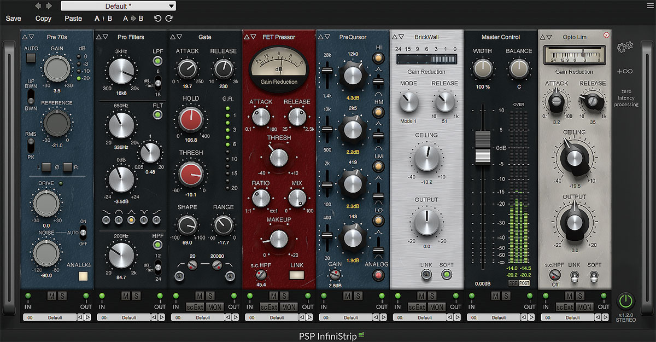This screenshot has width=656, height=342.
Task: Switch A / B comparison
Action: pyautogui.click(x=103, y=18)
